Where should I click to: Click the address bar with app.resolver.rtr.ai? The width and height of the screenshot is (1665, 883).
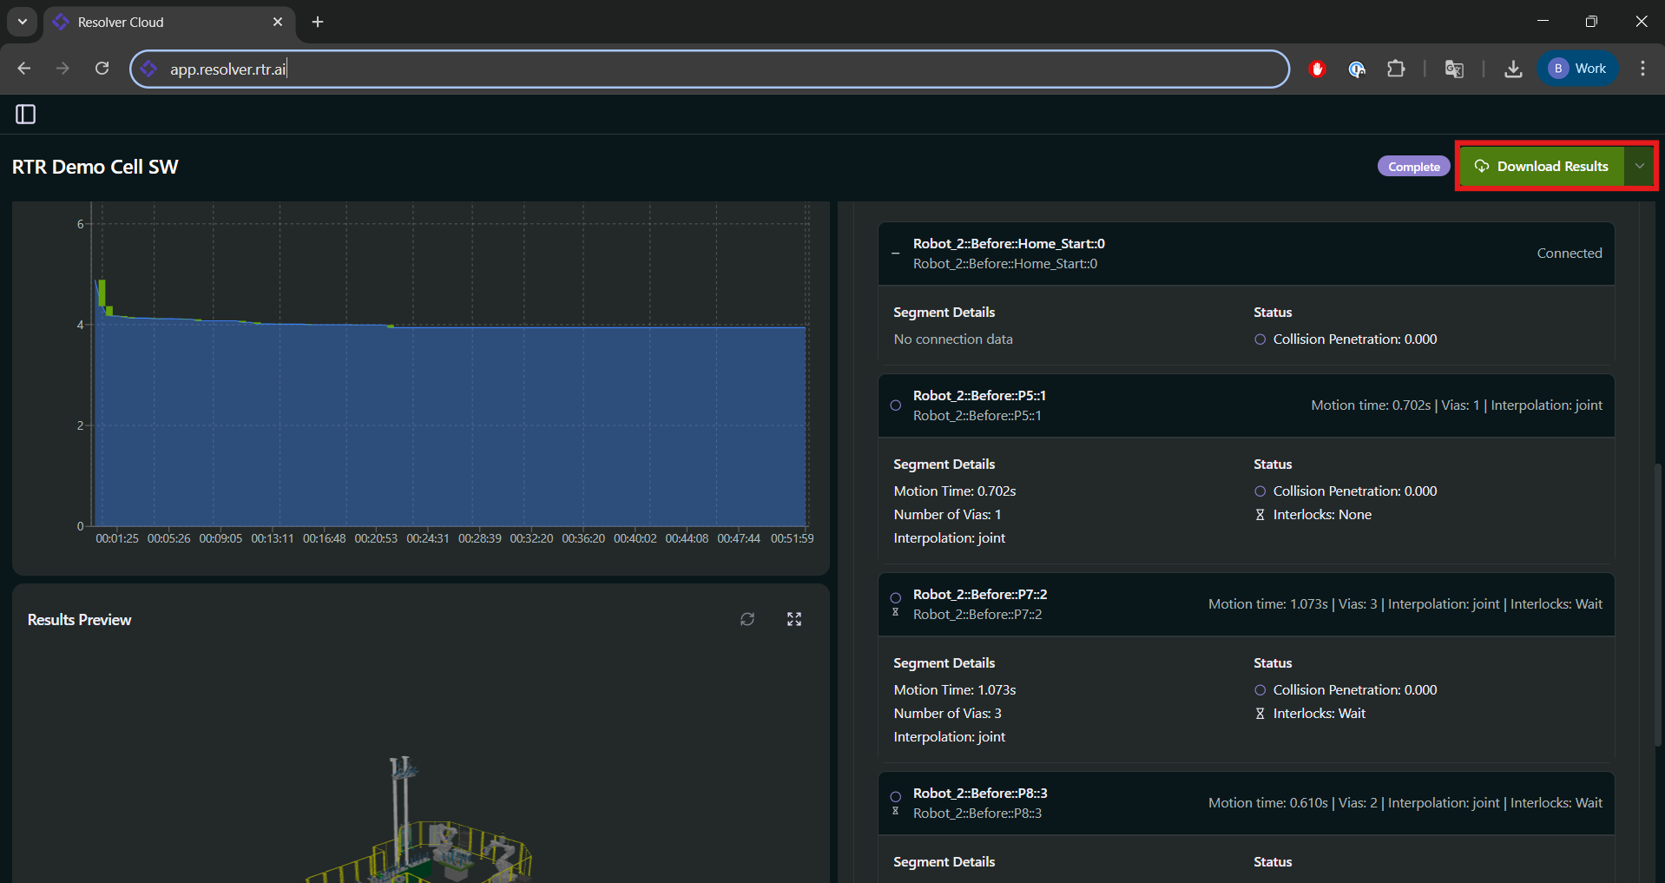tap(708, 69)
